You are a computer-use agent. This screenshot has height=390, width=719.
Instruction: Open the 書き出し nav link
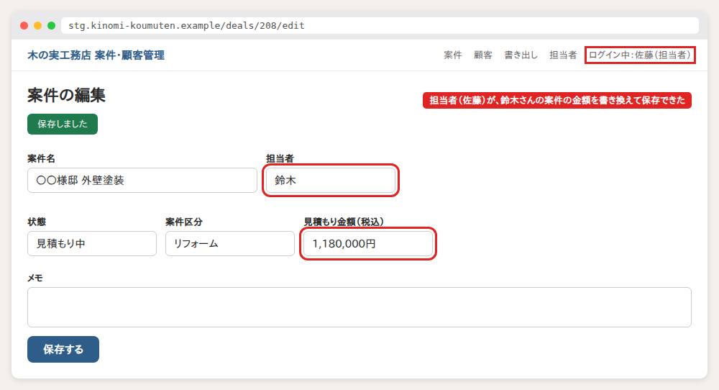(x=521, y=55)
